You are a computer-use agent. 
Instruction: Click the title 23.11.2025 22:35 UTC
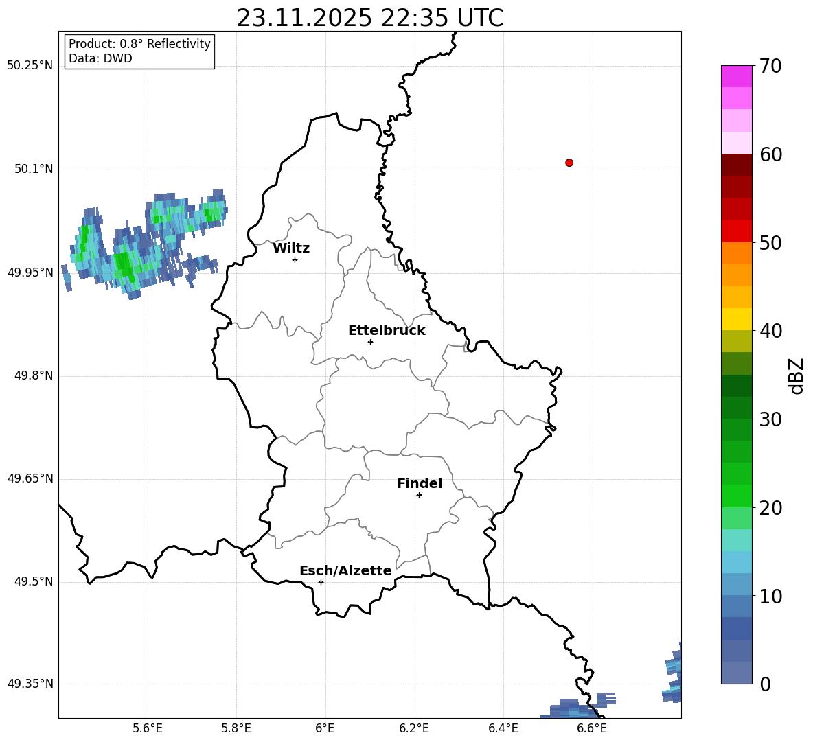coord(369,18)
